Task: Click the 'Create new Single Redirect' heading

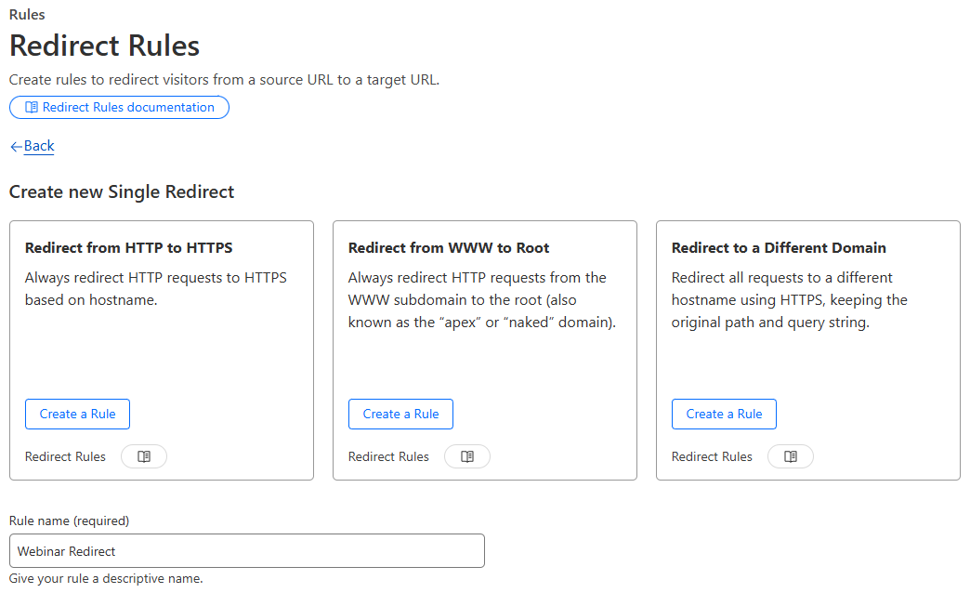Action: (122, 192)
